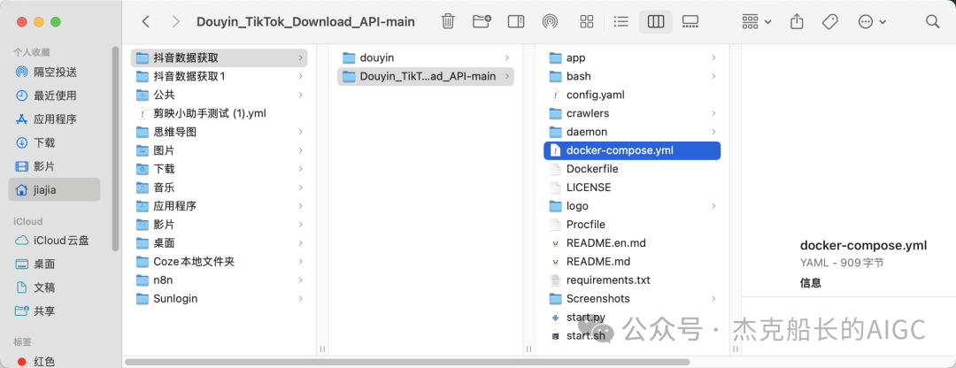Click the search magnifier icon
This screenshot has width=956, height=368.
coord(932,22)
